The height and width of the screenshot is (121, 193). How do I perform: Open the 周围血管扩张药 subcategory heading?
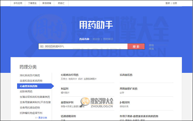(x=128, y=89)
